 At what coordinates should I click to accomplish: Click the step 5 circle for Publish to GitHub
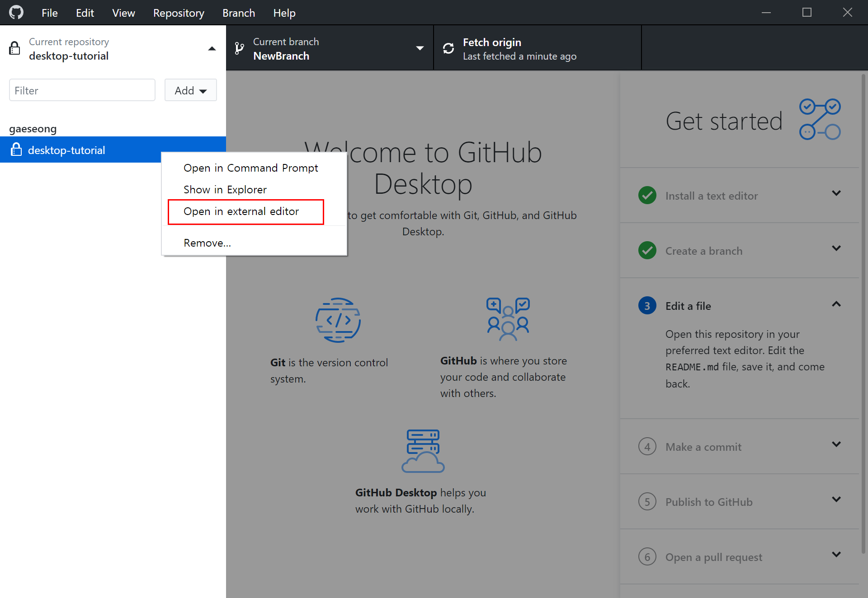coord(647,502)
